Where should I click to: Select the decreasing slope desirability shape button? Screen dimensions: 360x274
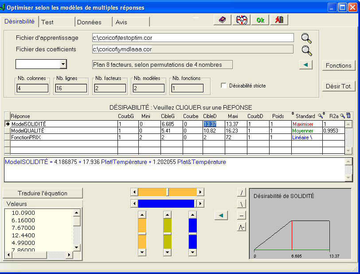[x=242, y=204]
